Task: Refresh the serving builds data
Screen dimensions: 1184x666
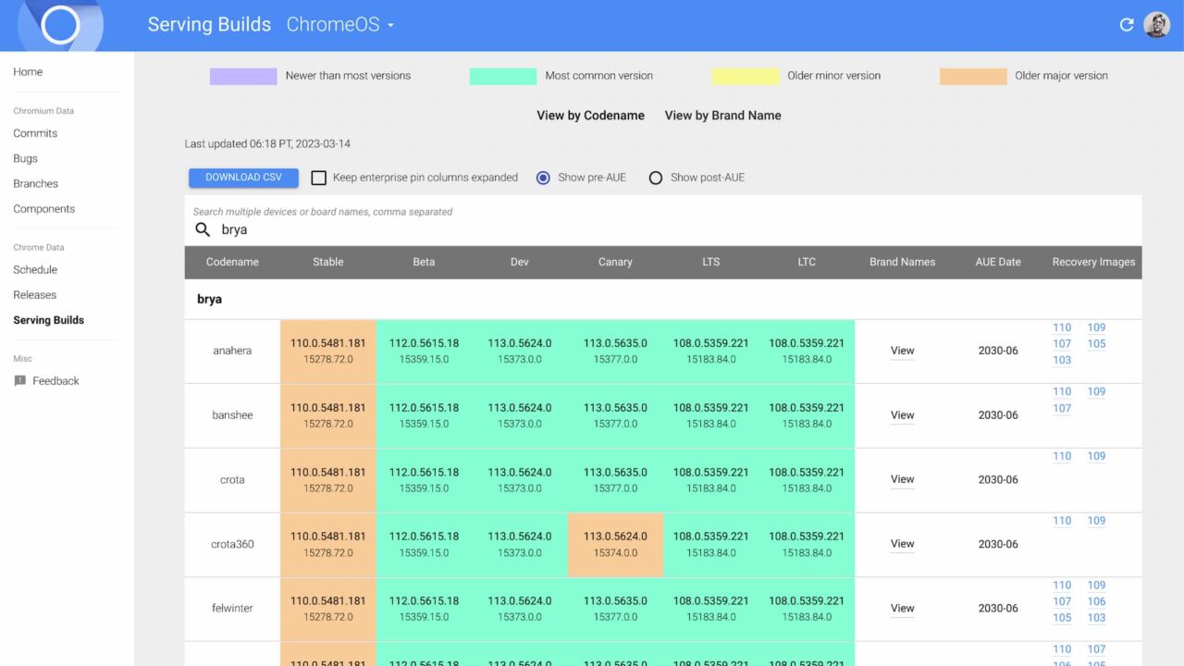Action: coord(1126,25)
